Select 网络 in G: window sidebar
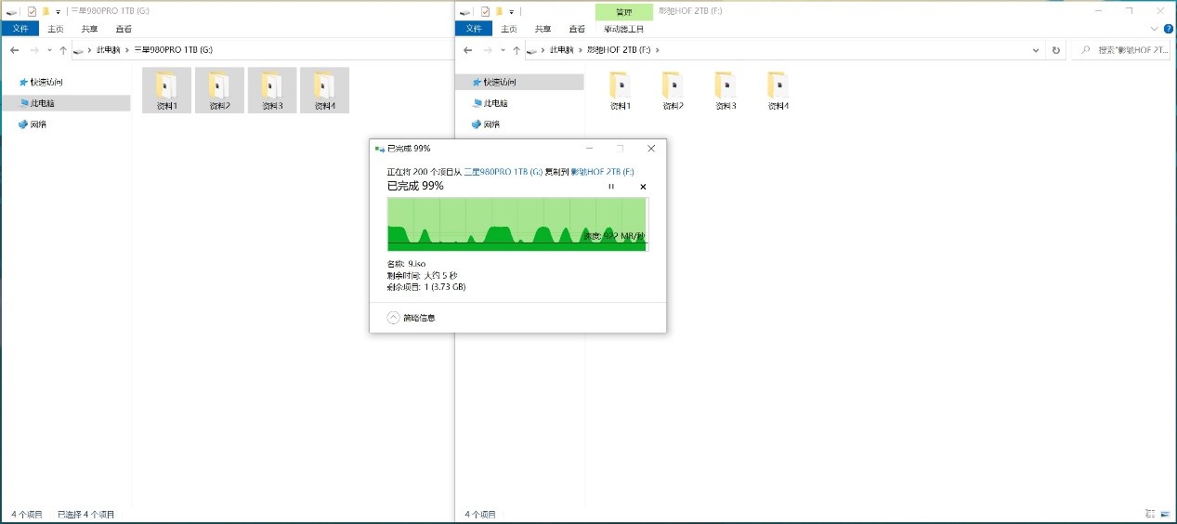 (x=32, y=124)
